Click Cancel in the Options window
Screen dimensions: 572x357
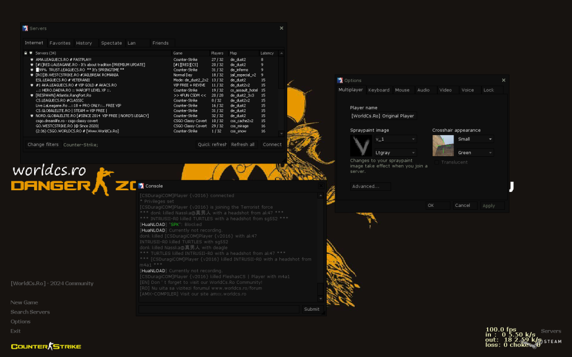tap(465, 205)
